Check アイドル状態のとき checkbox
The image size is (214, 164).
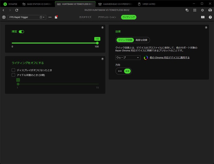tap(13, 75)
